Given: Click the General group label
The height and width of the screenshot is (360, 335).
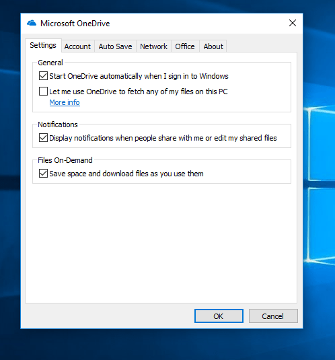Looking at the screenshot, I should 50,63.
